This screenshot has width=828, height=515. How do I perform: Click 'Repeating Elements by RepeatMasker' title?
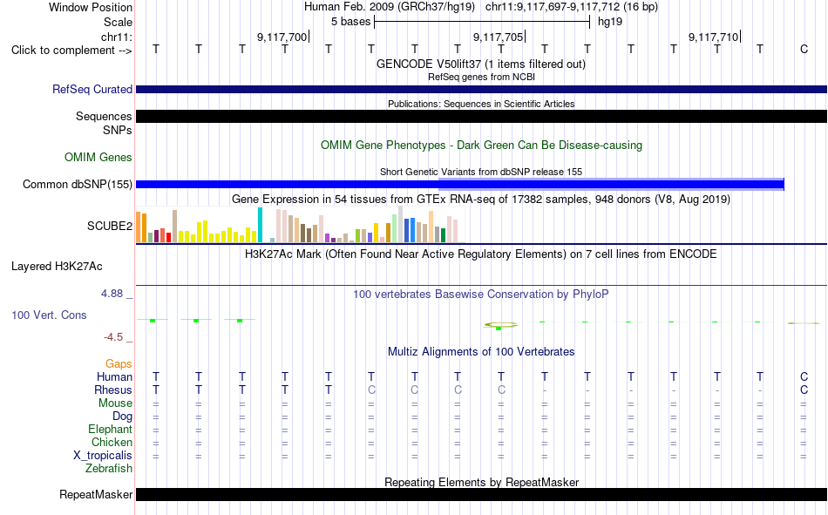[x=481, y=482]
